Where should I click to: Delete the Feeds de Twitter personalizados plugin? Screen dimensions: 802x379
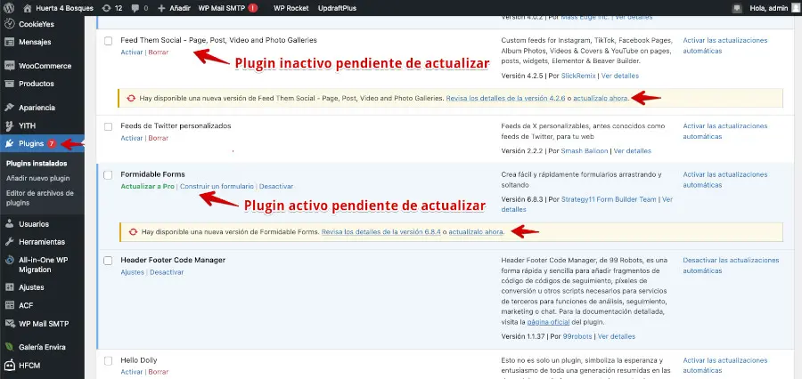(x=158, y=138)
